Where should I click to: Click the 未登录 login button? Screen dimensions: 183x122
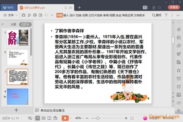[x=174, y=7]
